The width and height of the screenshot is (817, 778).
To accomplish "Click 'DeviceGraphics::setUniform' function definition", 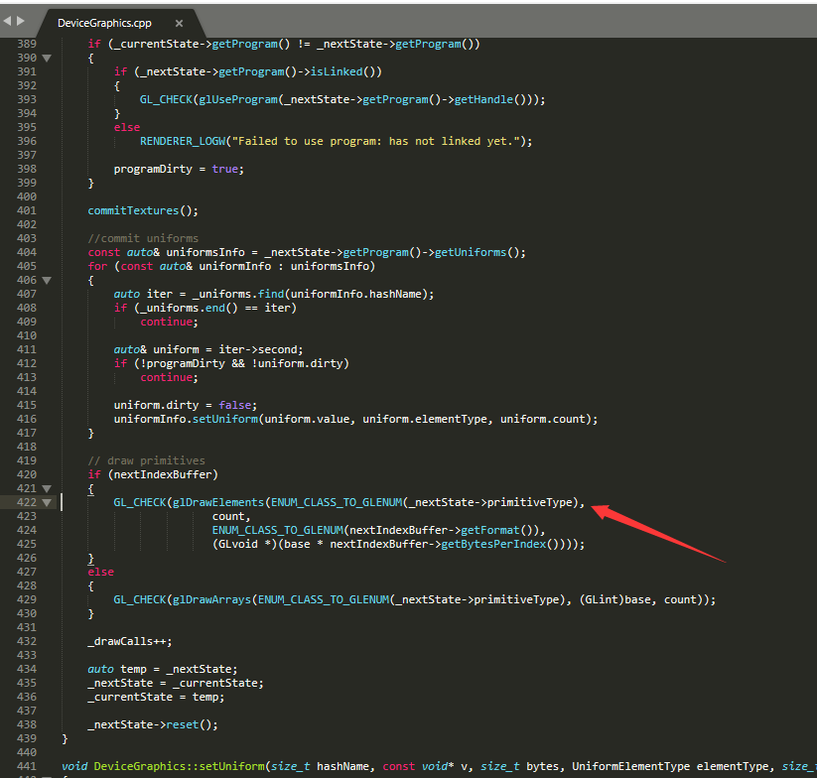I will tap(179, 766).
